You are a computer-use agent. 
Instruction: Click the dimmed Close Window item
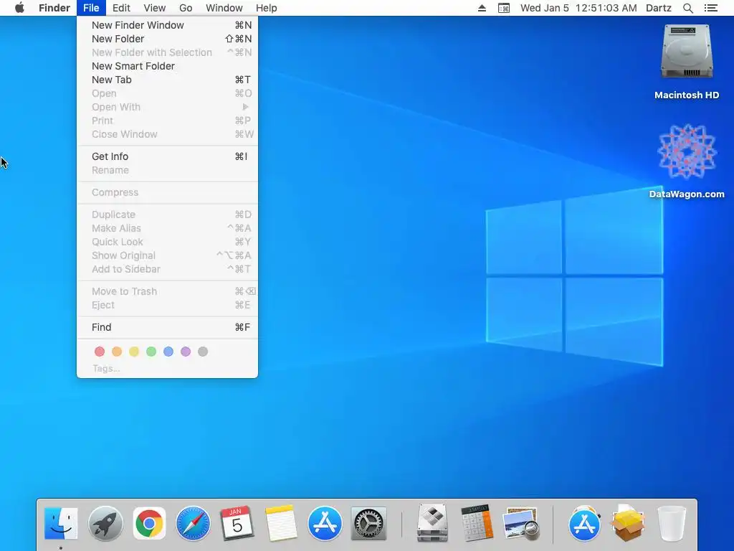tap(167, 134)
